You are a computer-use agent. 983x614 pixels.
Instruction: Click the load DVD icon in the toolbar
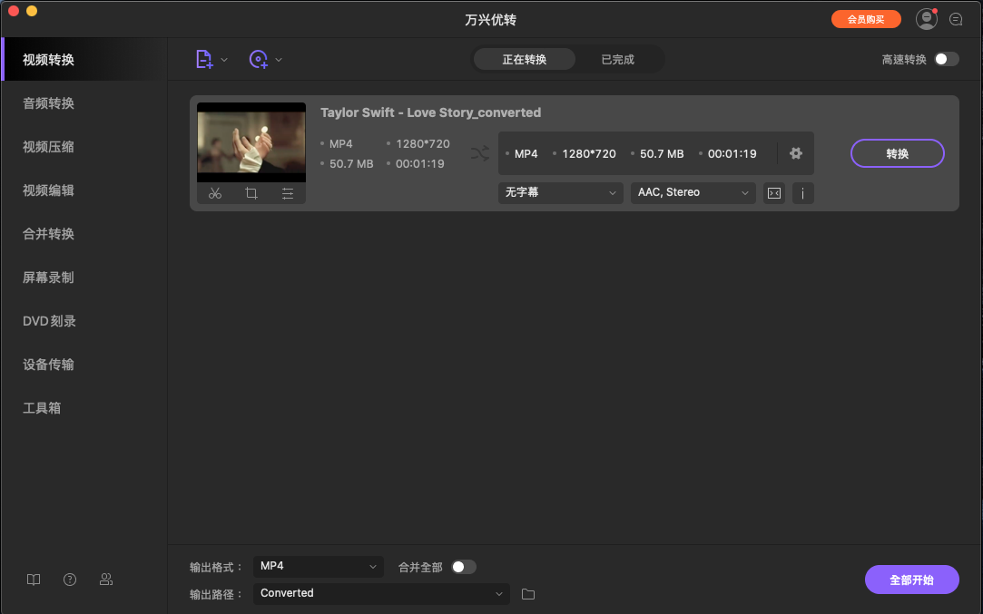point(259,59)
